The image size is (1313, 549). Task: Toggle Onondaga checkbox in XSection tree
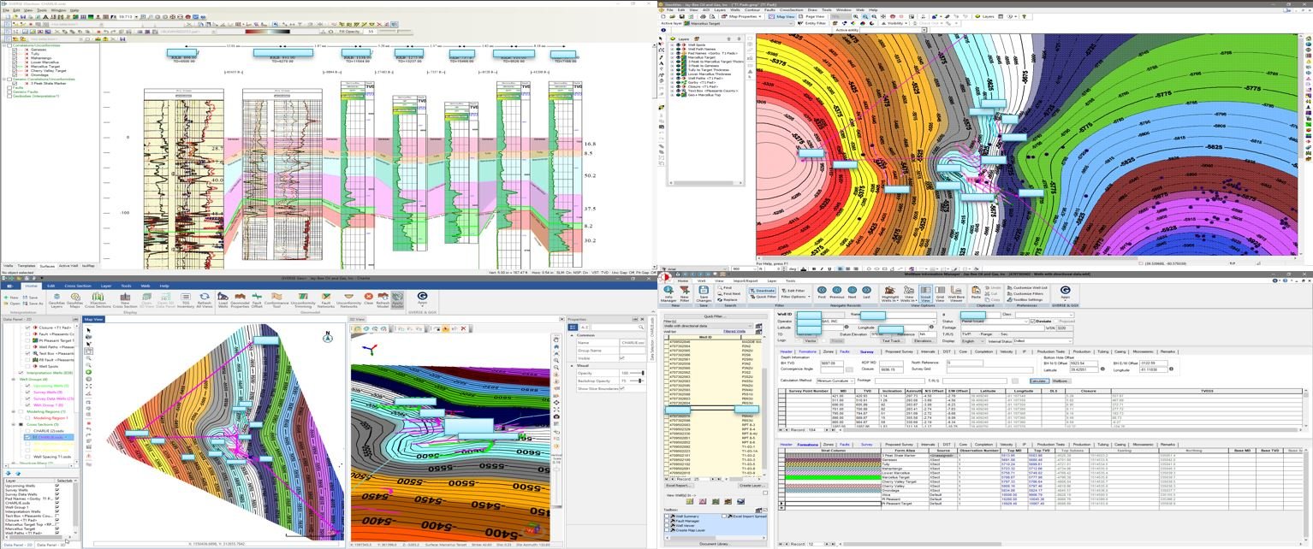pos(15,75)
